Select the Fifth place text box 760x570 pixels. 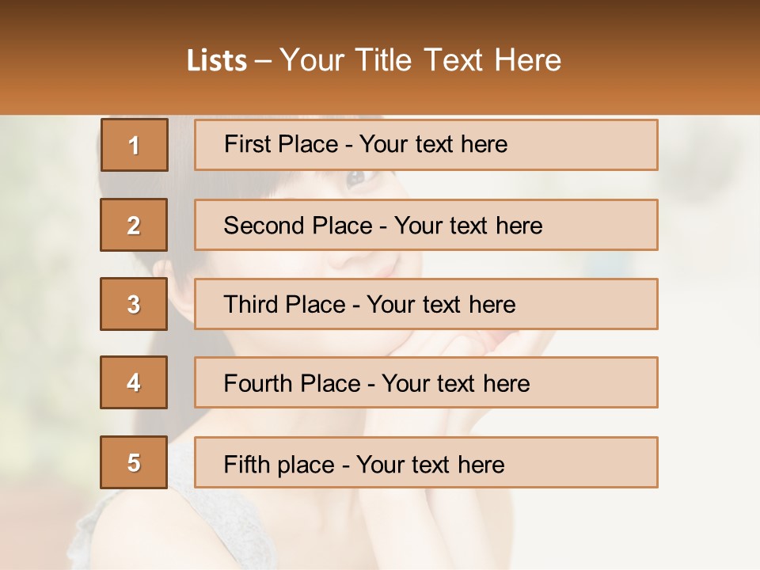(x=426, y=462)
